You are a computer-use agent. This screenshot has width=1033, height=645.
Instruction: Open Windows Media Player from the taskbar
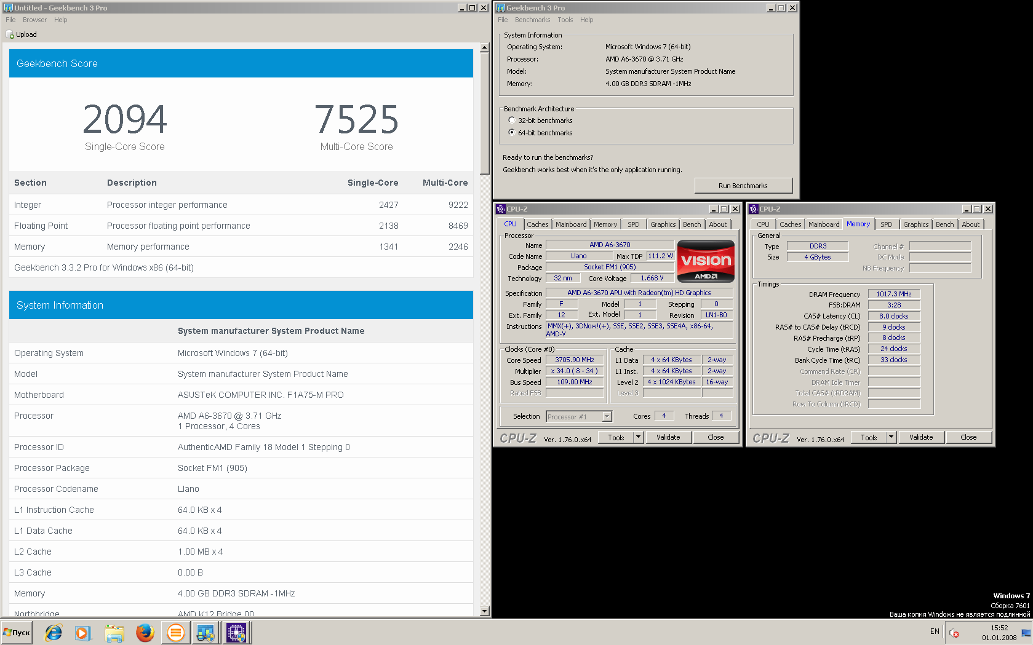click(83, 632)
